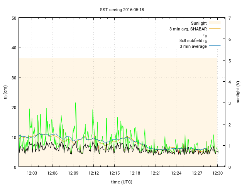Click the 12:03 time tick label
This screenshot has height=185, width=247.
pyautogui.click(x=32, y=173)
